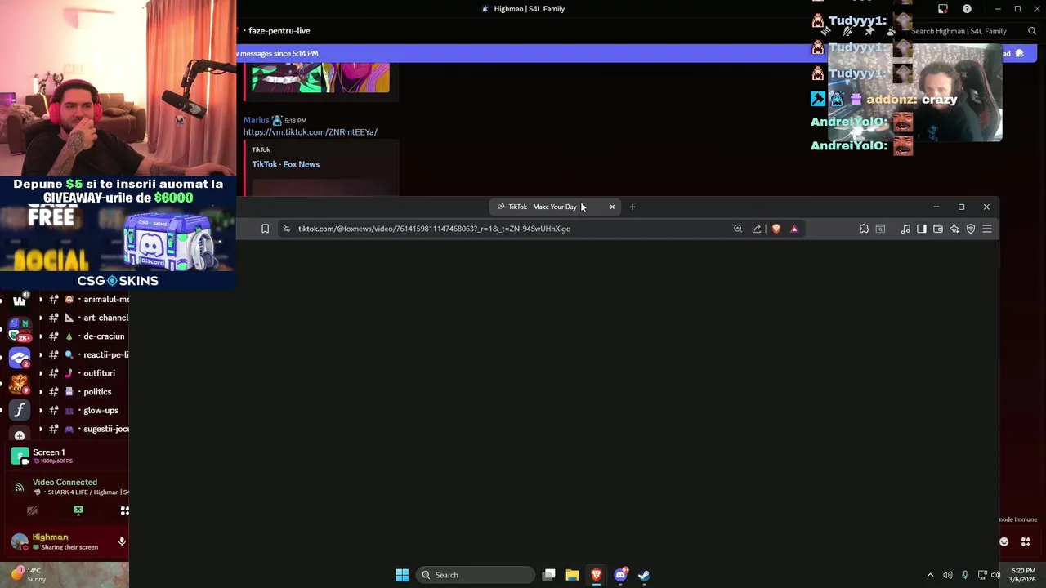Bookmark the page in Brave toolbar
The height and width of the screenshot is (588, 1046).
[x=265, y=229]
